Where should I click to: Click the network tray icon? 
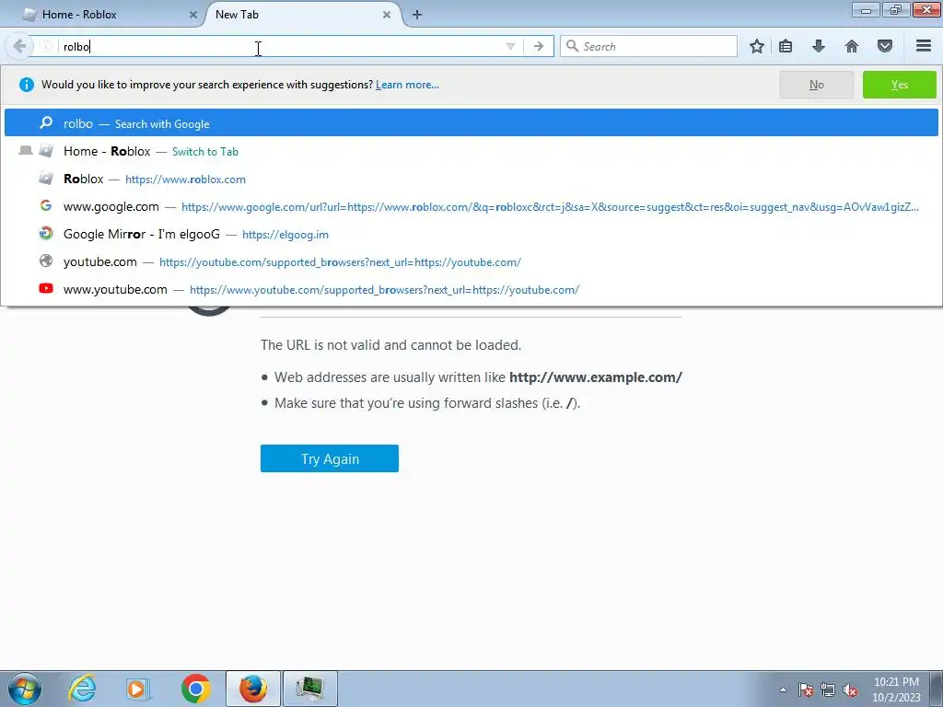pos(828,690)
